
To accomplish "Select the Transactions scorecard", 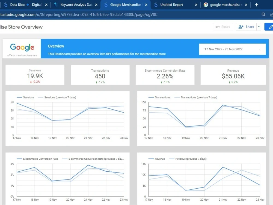I will (100, 75).
